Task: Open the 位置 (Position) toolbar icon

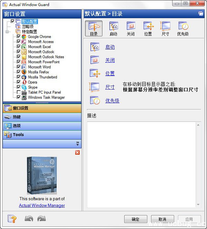Action: 148,28
